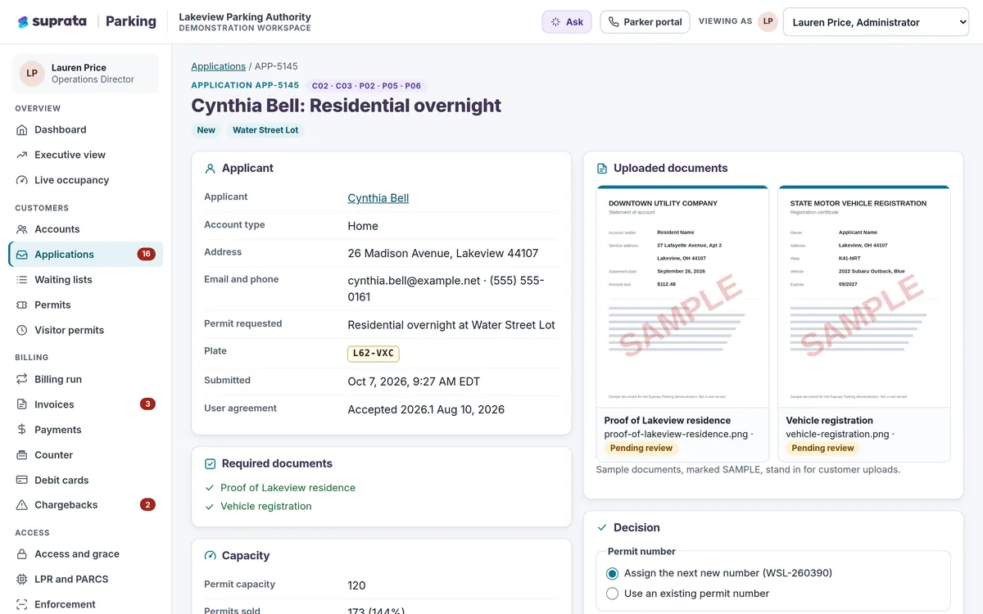Follow the Applications breadcrumb link
Viewport: 983px width, 614px height.
[x=219, y=66]
